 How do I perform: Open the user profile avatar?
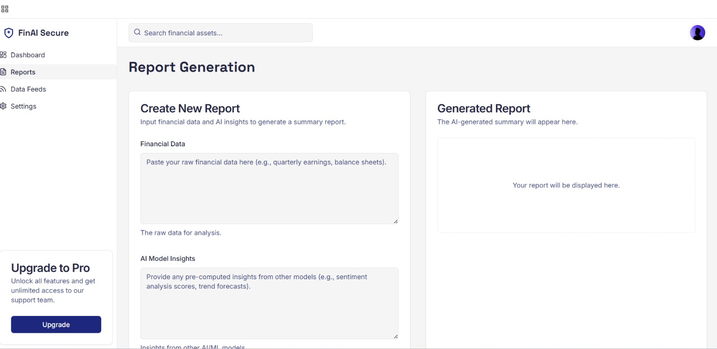point(697,33)
